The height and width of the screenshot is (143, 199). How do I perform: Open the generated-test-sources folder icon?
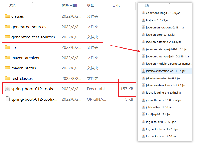point(8,37)
